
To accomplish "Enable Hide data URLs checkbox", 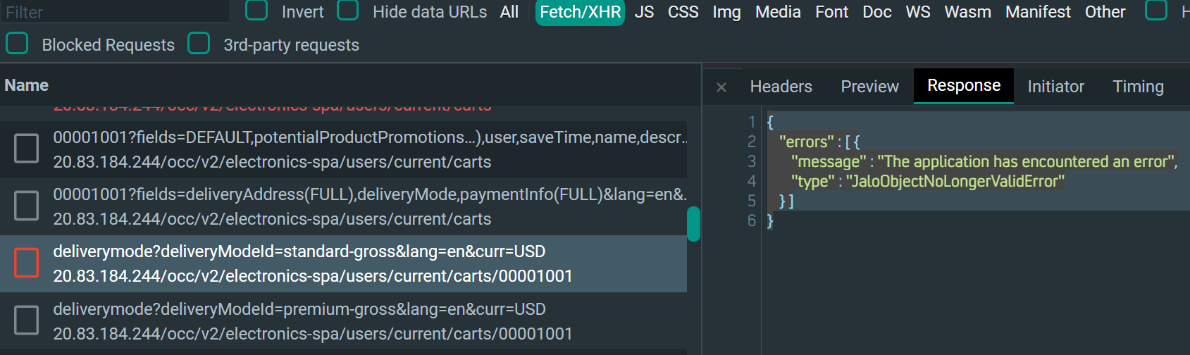I will (x=348, y=11).
